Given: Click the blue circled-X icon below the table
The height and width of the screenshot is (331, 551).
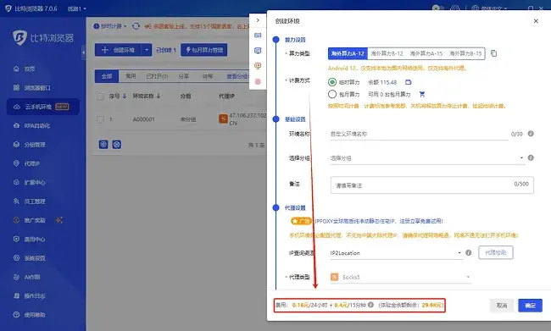Looking at the screenshot, I should pyautogui.click(x=117, y=144).
